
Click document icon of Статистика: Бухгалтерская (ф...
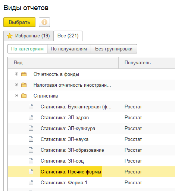pyautogui.click(x=31, y=107)
